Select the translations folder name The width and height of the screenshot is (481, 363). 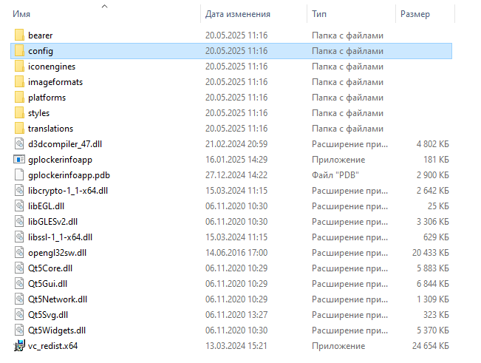click(x=51, y=129)
